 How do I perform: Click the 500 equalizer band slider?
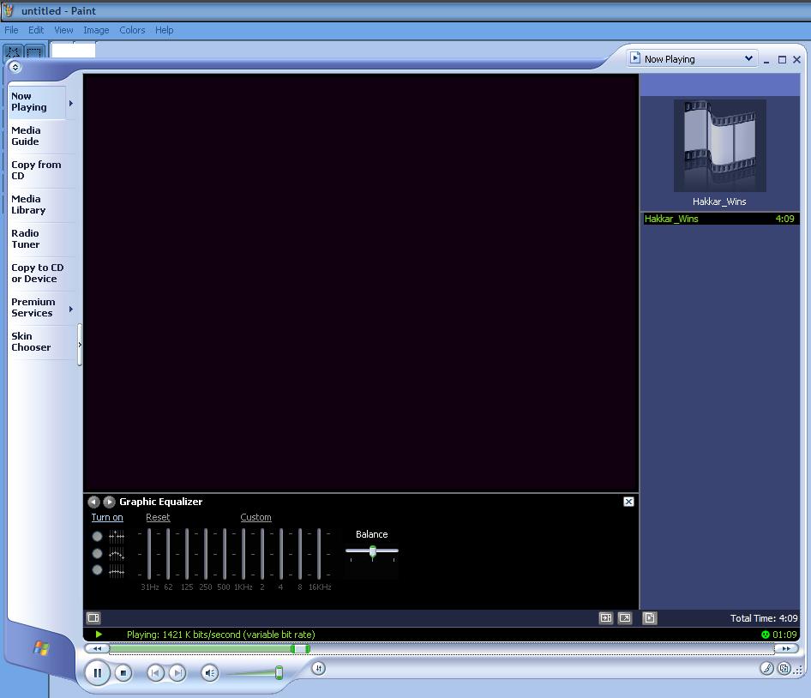click(x=225, y=554)
